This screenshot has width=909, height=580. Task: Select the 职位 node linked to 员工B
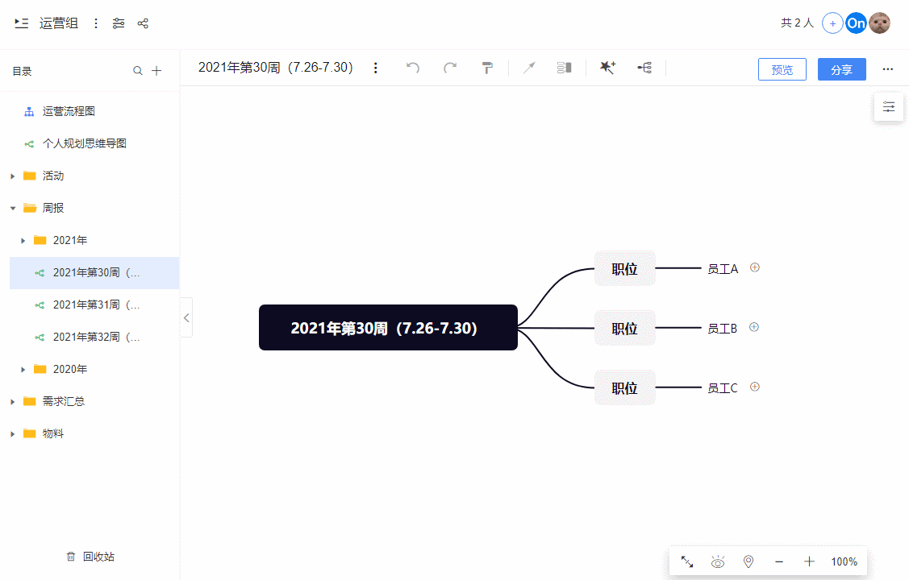pos(625,328)
